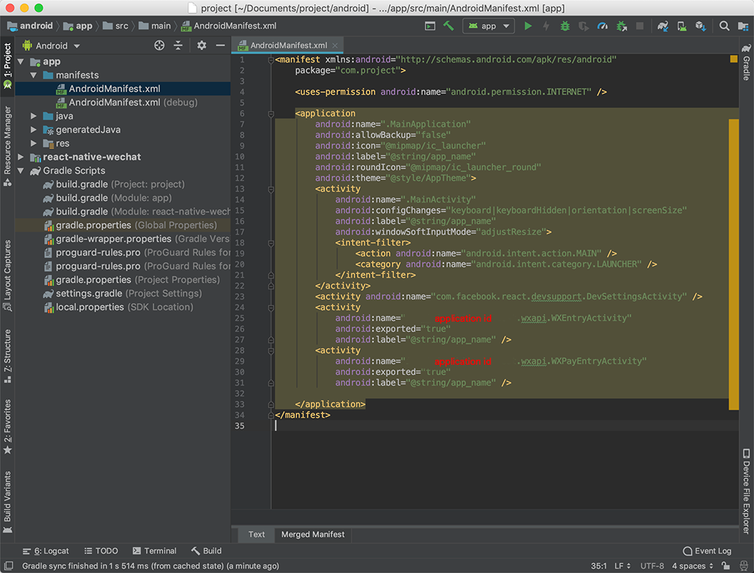Click the Search Everywhere magnifier icon
Viewport: 754px width, 573px height.
click(x=725, y=26)
